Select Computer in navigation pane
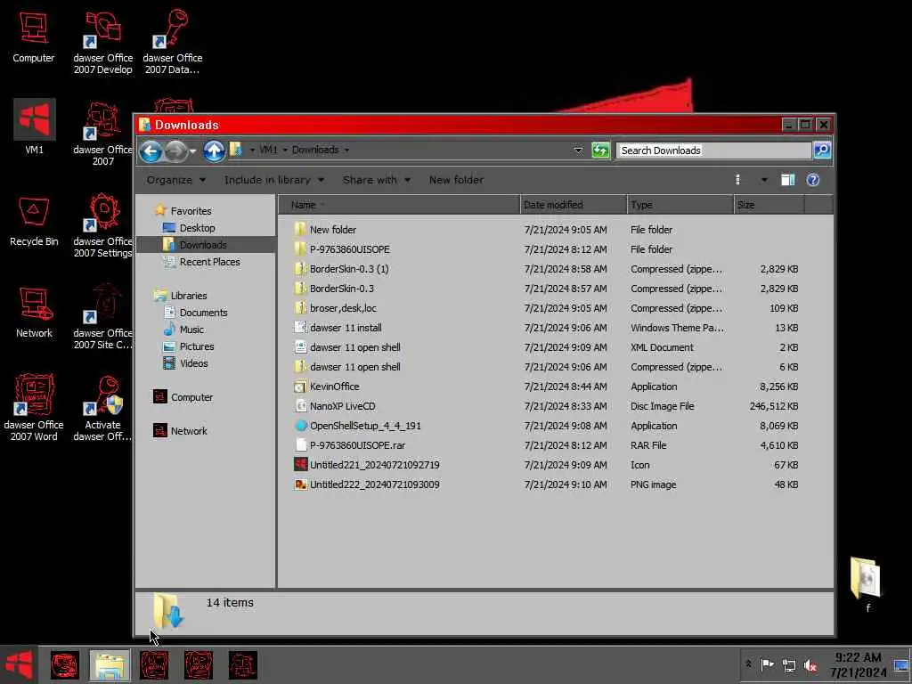Image resolution: width=912 pixels, height=684 pixels. coord(191,397)
